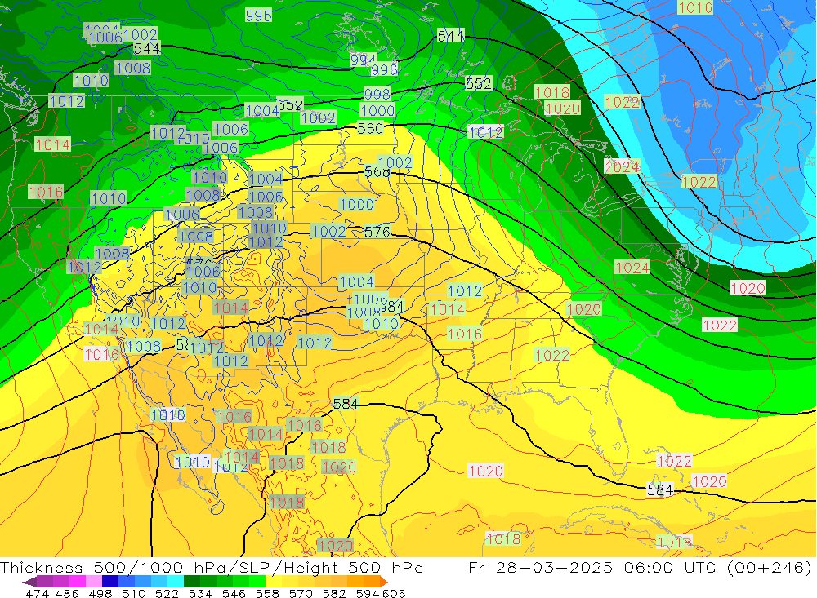Click the '544' label beside blue '1002'
Viewport: 817px width, 598px height.
pyautogui.click(x=147, y=48)
